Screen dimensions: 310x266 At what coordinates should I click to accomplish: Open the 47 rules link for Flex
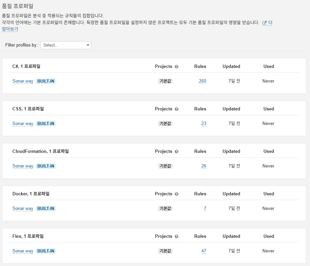[x=204, y=251]
